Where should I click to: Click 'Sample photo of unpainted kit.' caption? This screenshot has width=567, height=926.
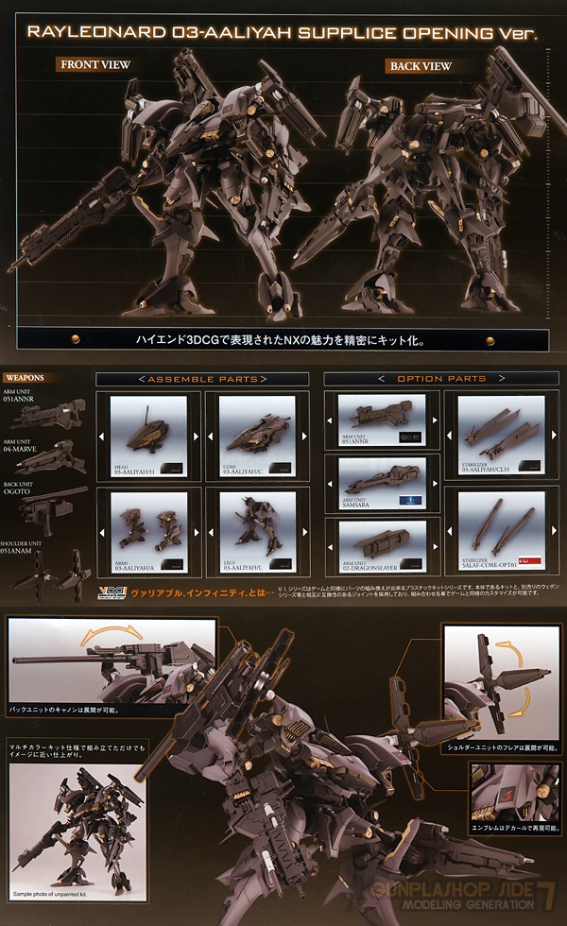50,894
